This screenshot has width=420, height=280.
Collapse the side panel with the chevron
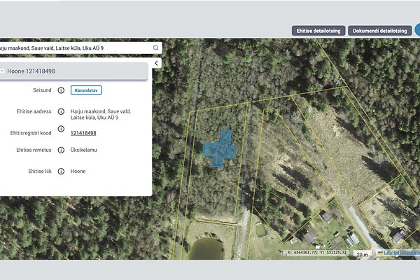pos(157,63)
